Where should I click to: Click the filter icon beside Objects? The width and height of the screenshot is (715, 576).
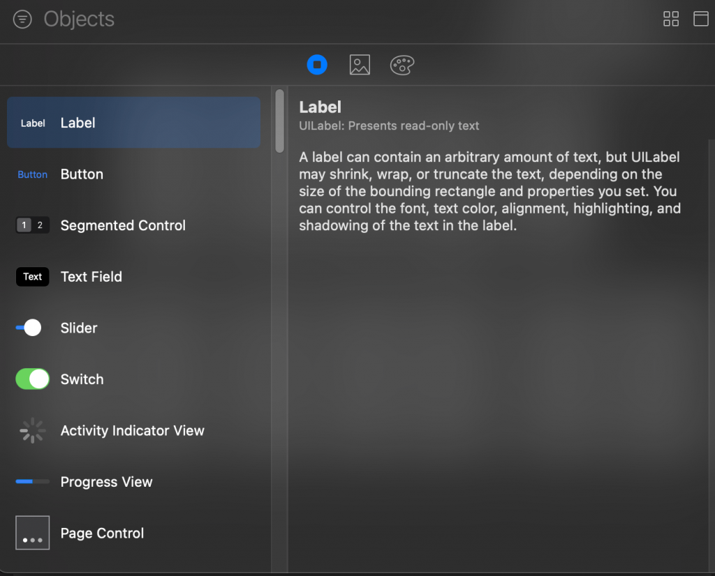22,20
